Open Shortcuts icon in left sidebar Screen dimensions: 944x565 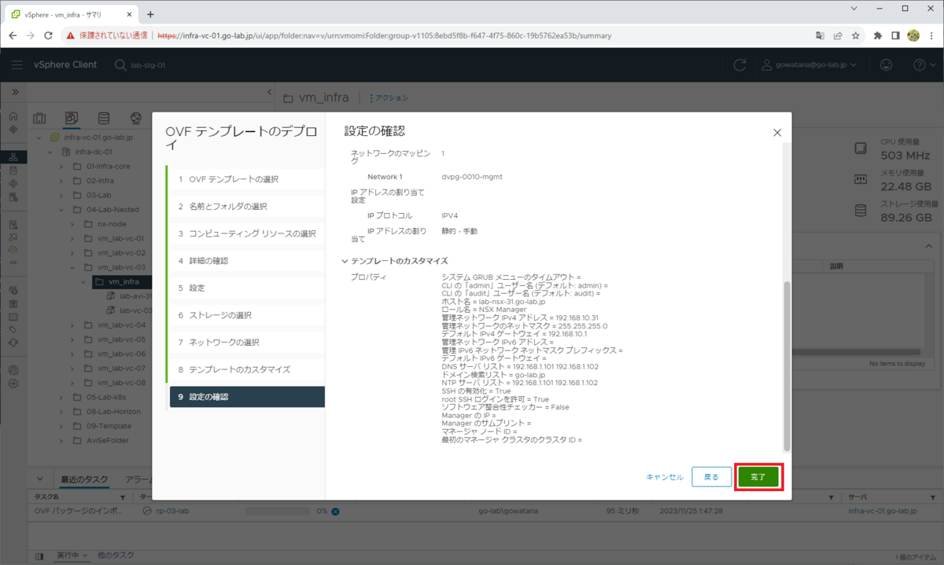(13, 129)
